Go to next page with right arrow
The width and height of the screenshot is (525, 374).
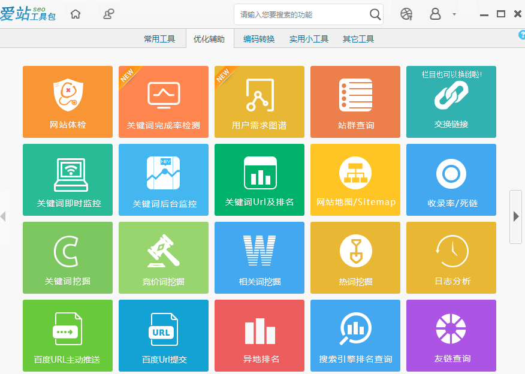[x=516, y=217]
